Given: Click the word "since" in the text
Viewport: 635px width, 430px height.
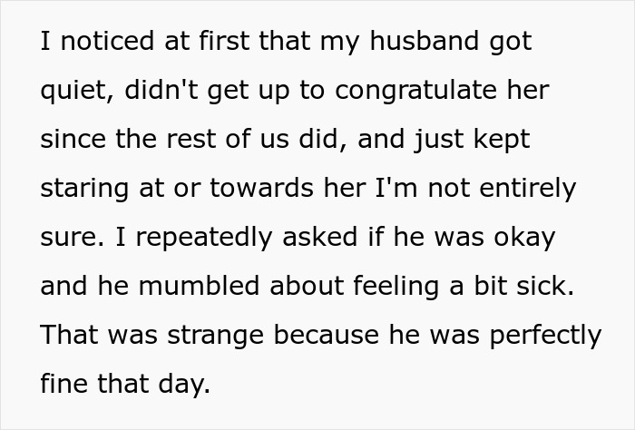Looking at the screenshot, I should pos(73,139).
